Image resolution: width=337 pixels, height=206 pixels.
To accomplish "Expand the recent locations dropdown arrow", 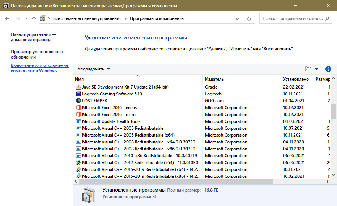I will pos(26,18).
